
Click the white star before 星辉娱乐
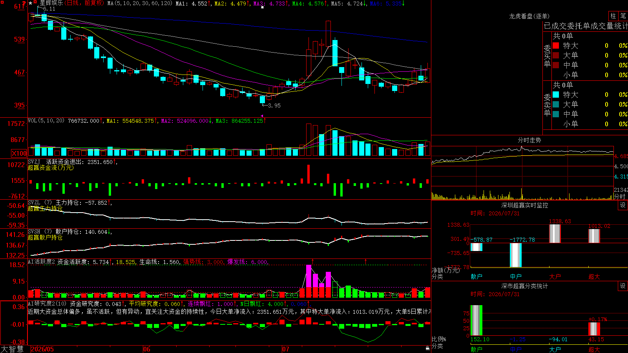tap(31, 3)
